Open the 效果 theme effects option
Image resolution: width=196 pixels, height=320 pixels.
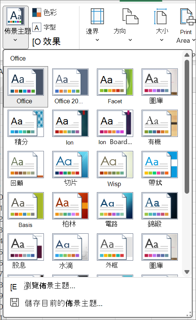[46, 42]
